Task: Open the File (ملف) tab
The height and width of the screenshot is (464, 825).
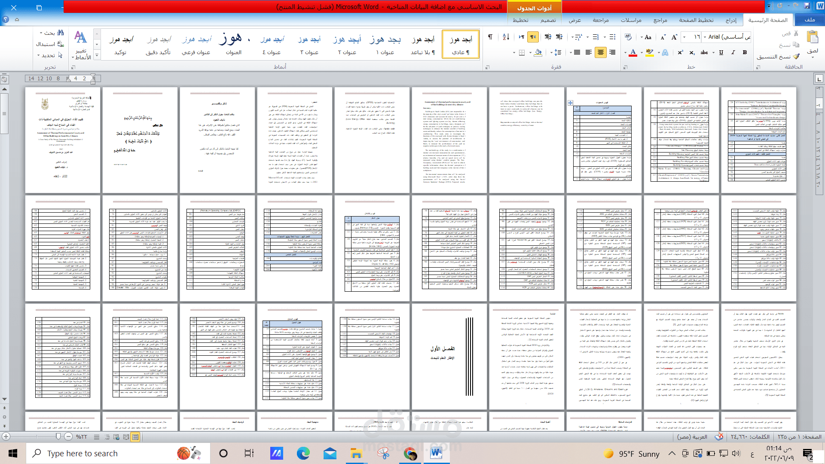Action: pos(810,20)
